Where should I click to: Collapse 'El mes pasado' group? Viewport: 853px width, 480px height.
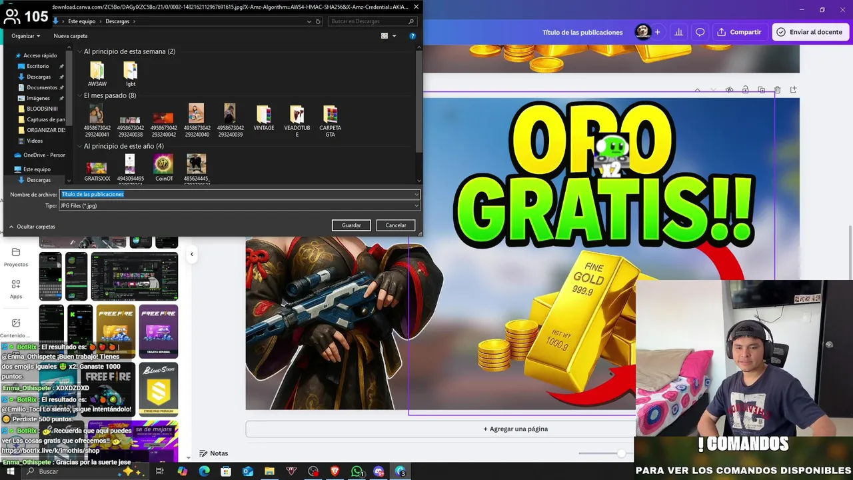79,95
